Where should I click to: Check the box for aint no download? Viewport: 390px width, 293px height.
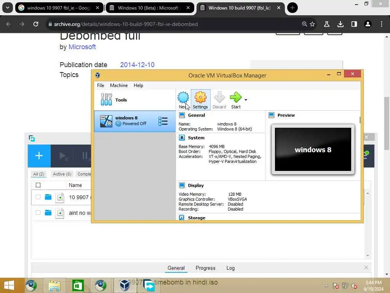38,213
